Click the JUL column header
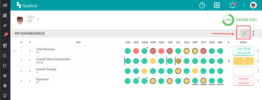This screenshot has height=100, width=262. pos(178,42)
